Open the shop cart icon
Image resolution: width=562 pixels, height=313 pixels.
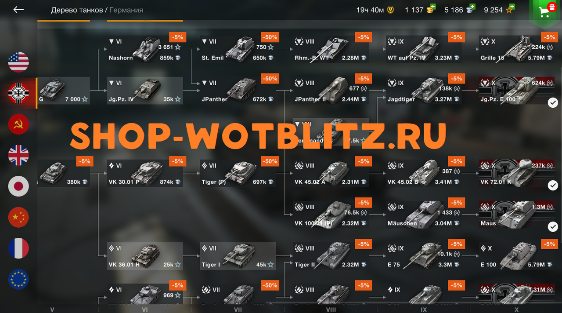546,11
